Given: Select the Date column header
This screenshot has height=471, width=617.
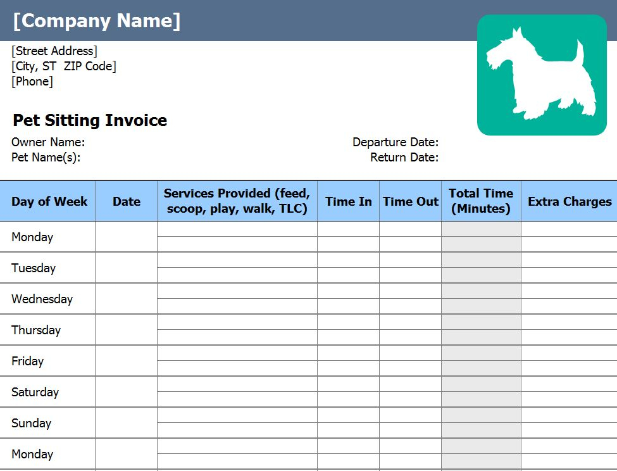Looking at the screenshot, I should tap(127, 201).
